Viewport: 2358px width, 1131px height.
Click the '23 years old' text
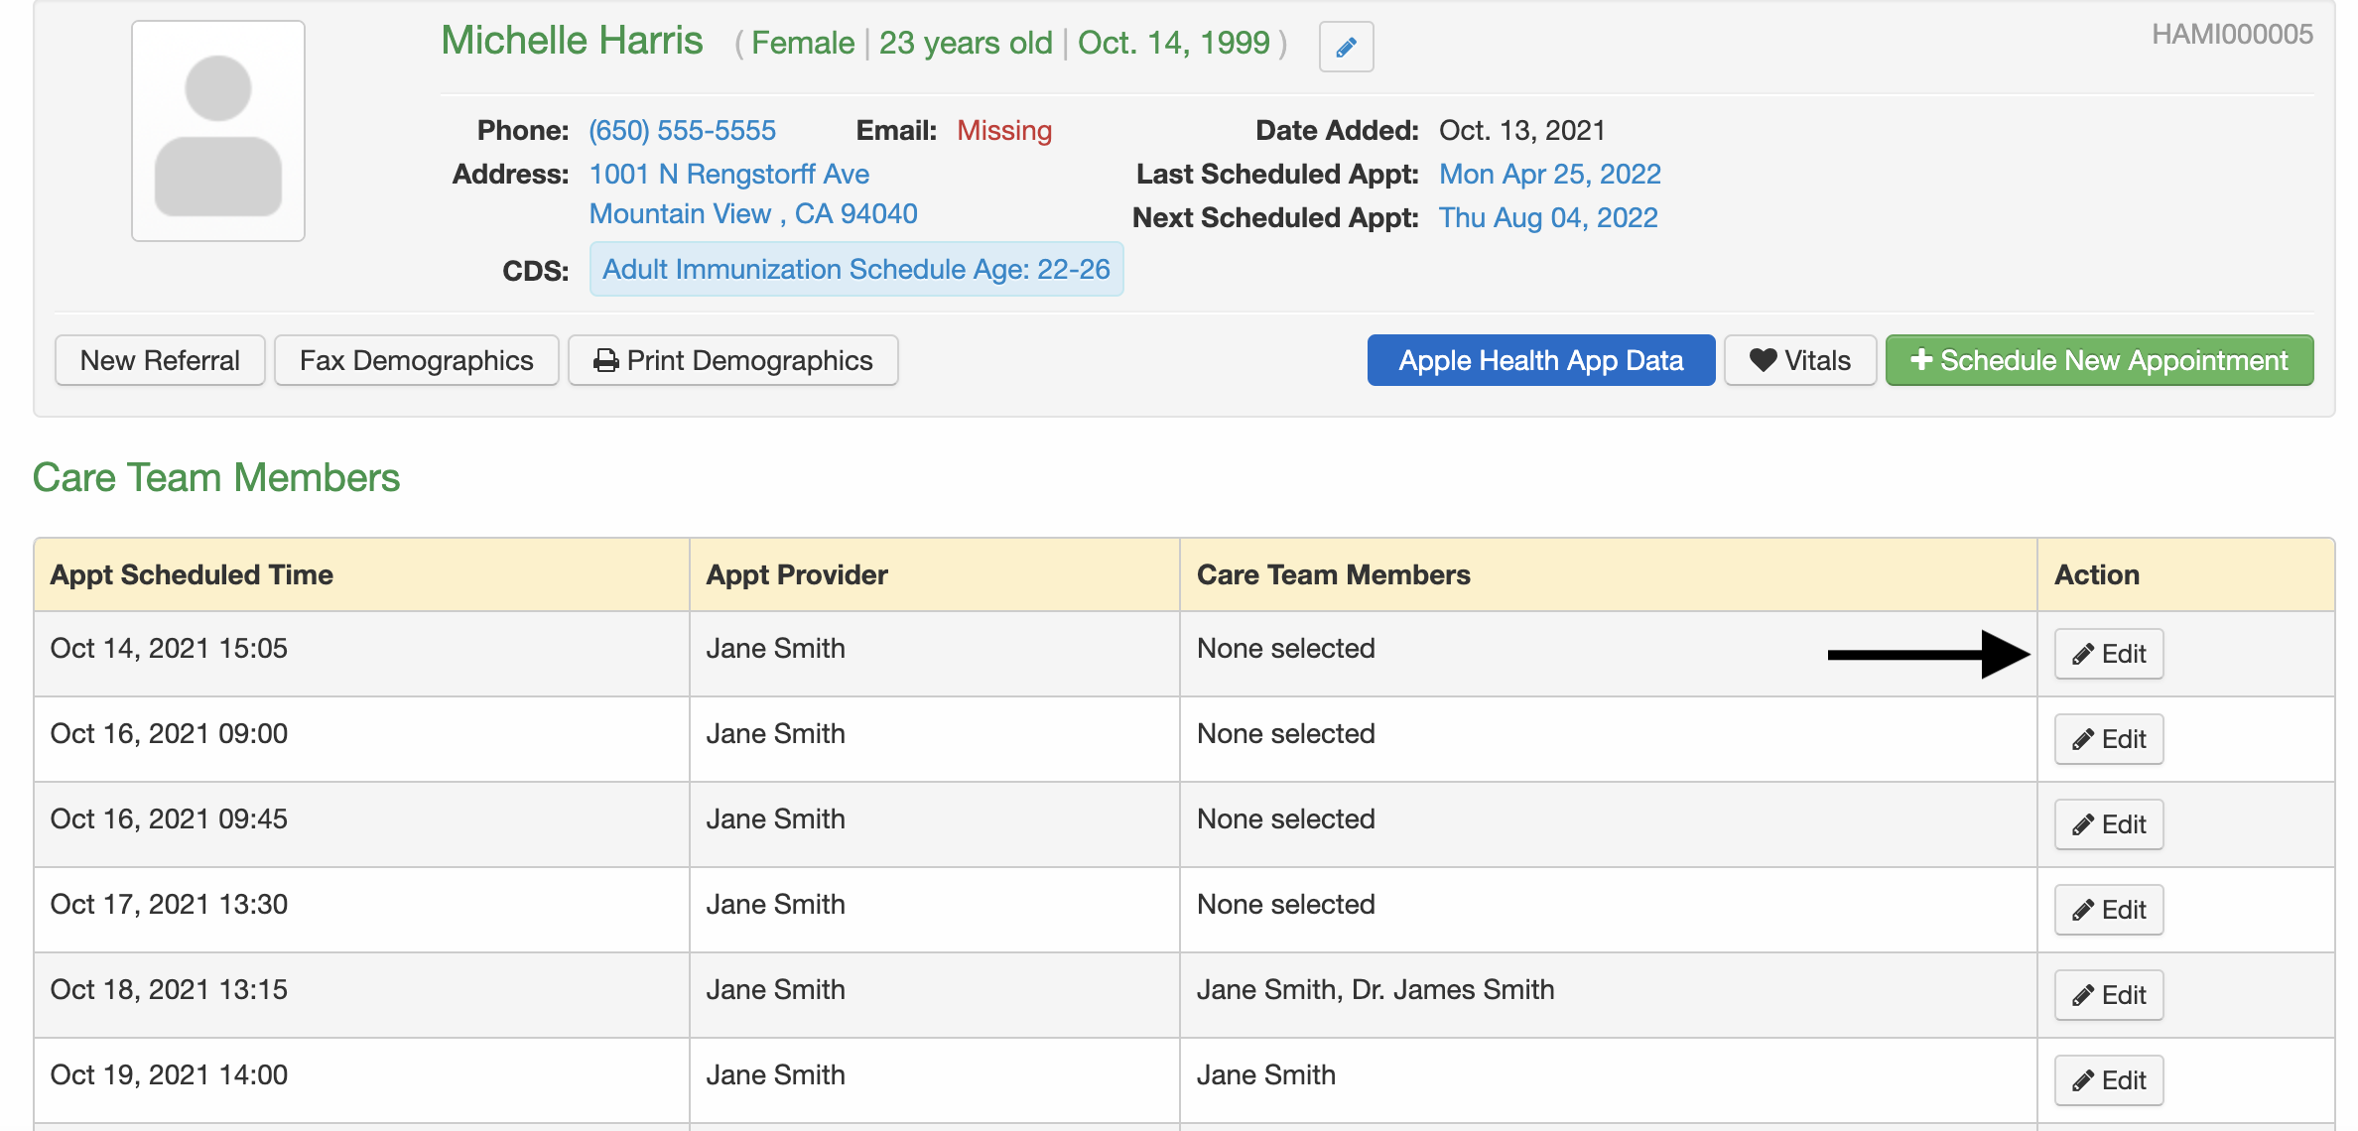click(x=966, y=43)
